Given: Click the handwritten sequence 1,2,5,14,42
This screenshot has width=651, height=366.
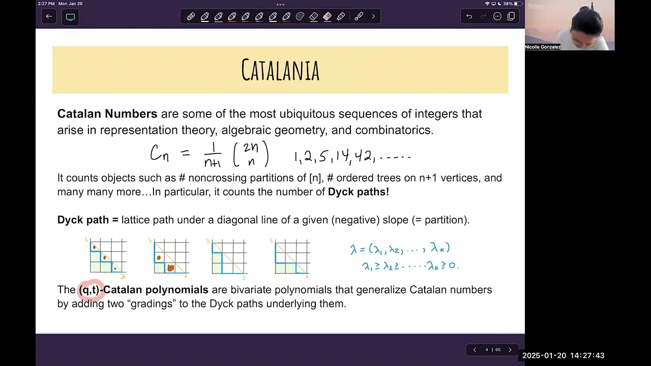Looking at the screenshot, I should click(x=352, y=156).
